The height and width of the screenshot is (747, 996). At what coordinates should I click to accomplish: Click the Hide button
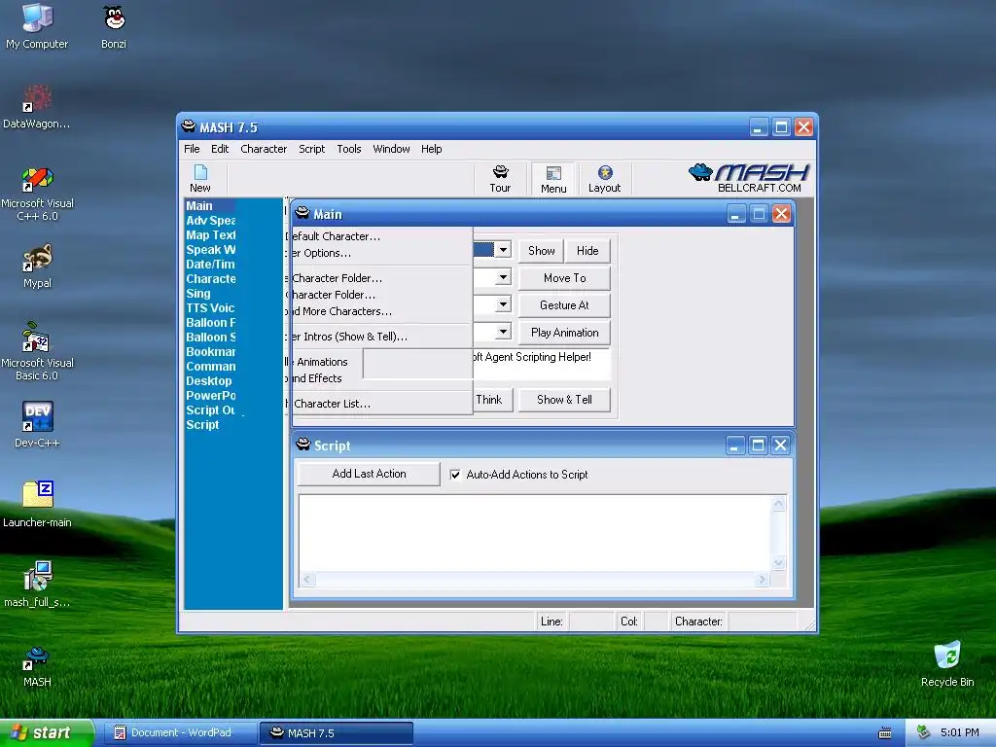(x=587, y=251)
